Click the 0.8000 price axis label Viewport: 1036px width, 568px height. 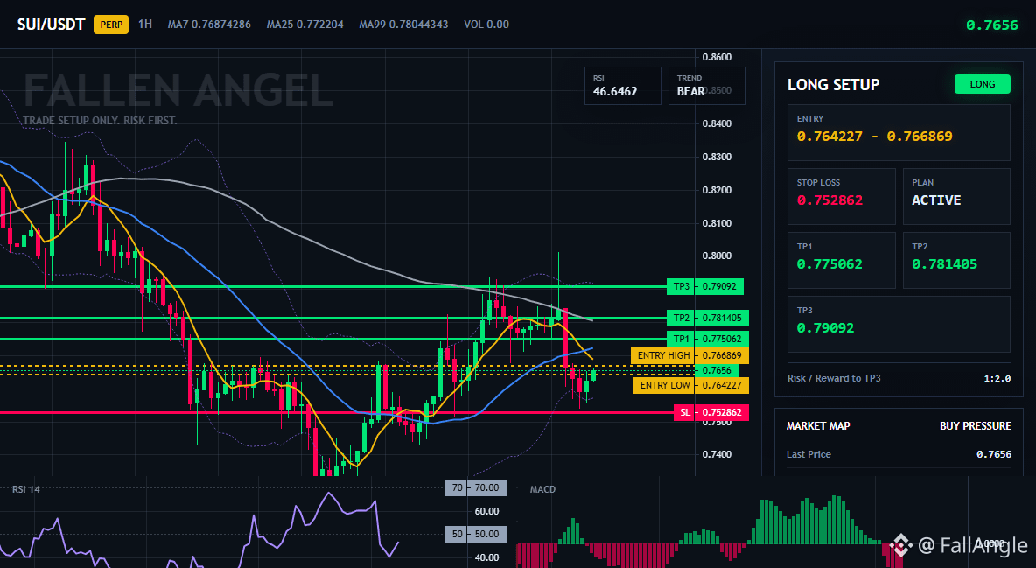717,256
